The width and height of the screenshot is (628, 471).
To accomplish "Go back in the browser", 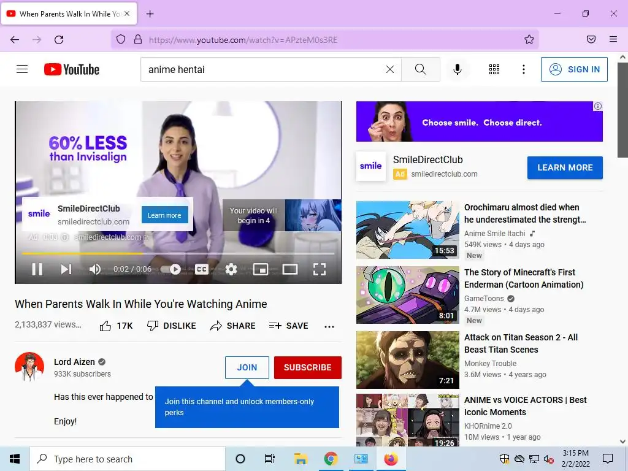I will point(15,39).
